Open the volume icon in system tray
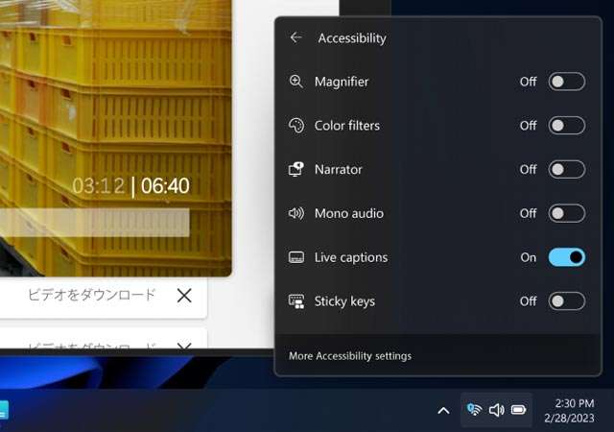Image resolution: width=614 pixels, height=432 pixels. pos(496,410)
